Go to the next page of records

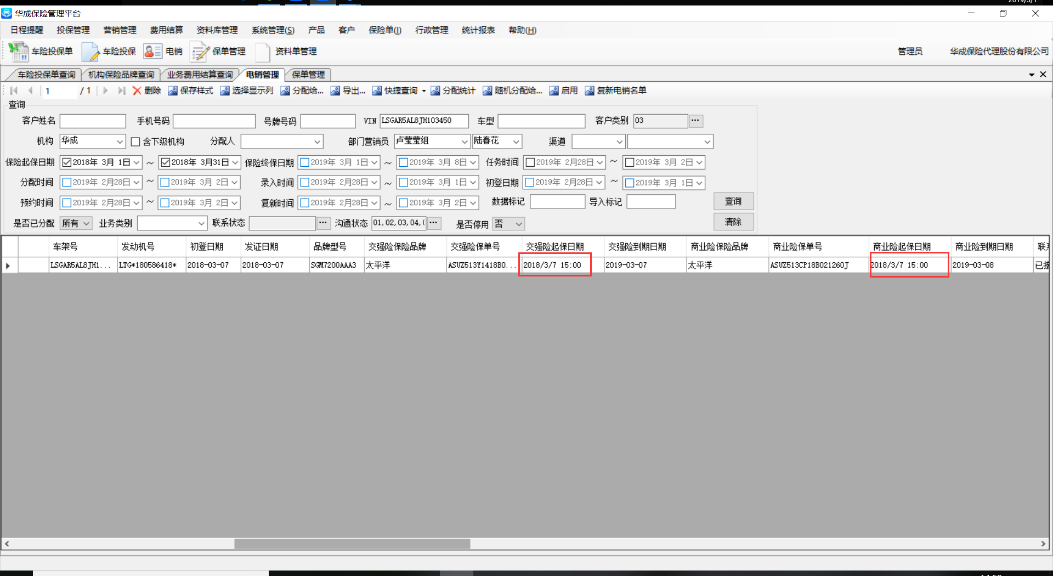(x=105, y=91)
